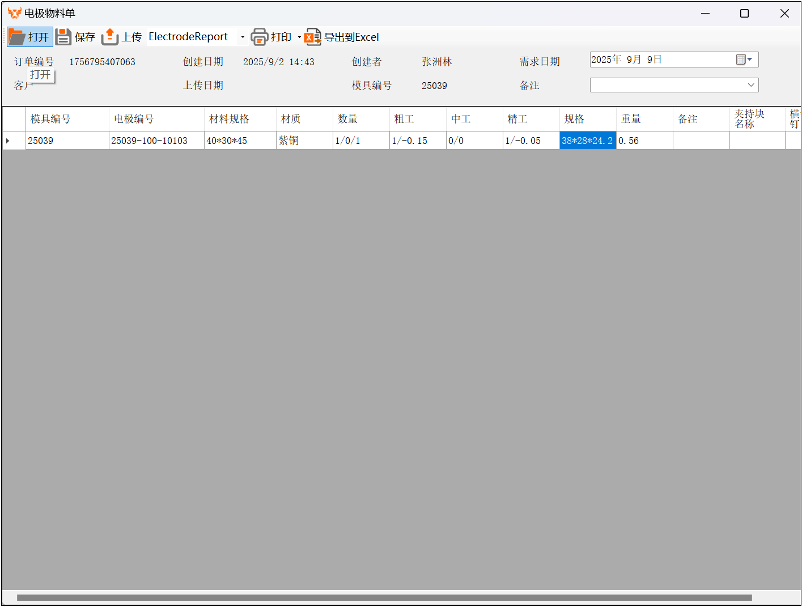Click the weight cell 0.56
Screen dimensions: 802x607
coord(644,141)
